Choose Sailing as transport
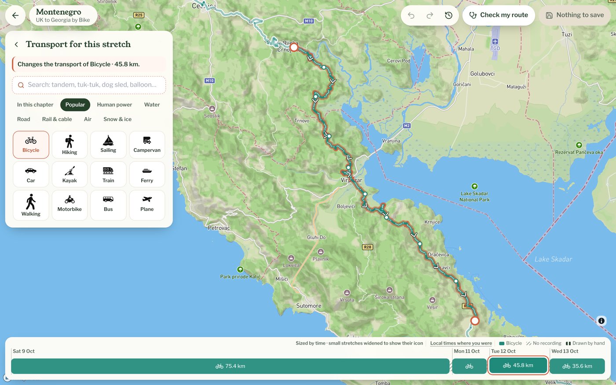The height and width of the screenshot is (385, 616). click(108, 145)
